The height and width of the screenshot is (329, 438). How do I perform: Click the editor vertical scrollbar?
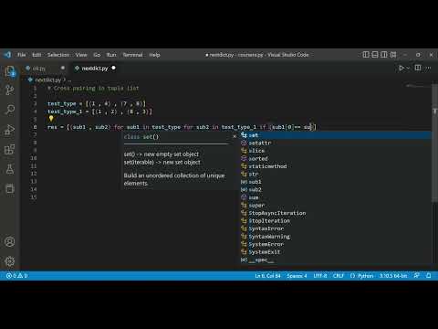(434, 143)
